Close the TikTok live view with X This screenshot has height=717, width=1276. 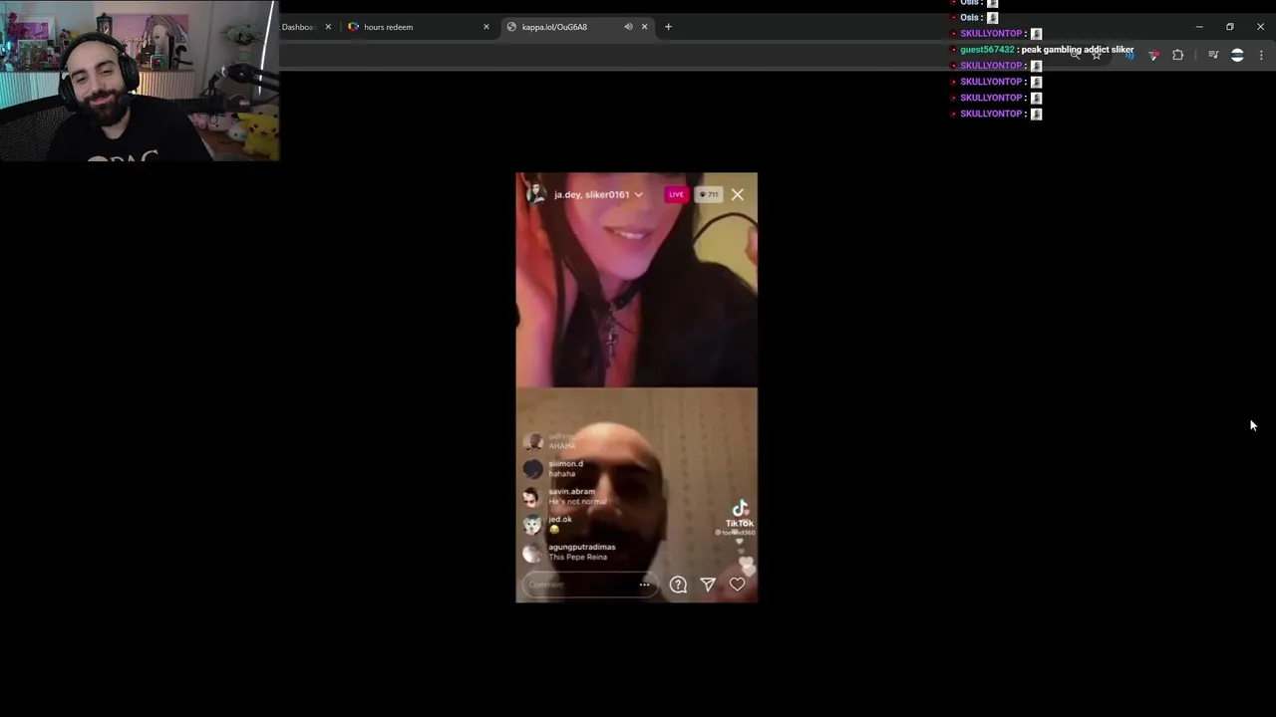(738, 195)
